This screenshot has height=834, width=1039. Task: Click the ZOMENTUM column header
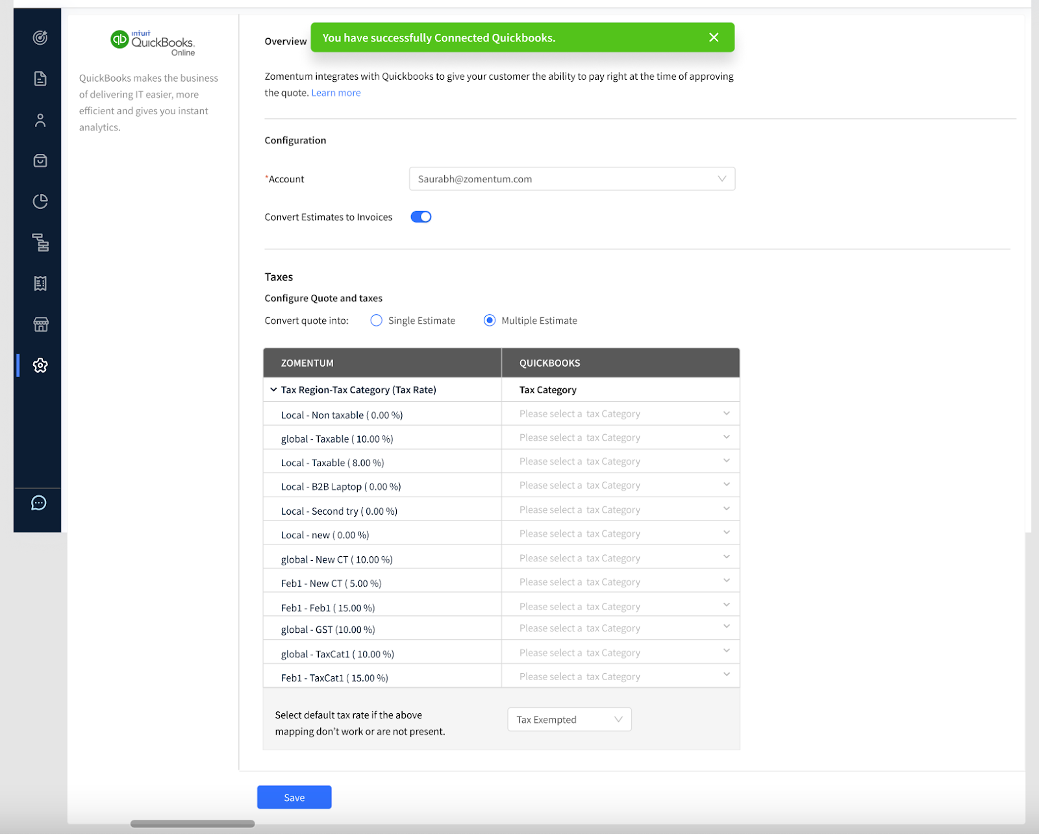tap(307, 363)
